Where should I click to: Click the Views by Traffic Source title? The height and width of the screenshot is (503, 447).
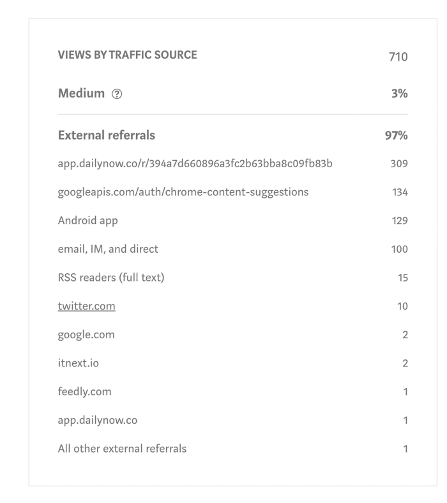[127, 55]
